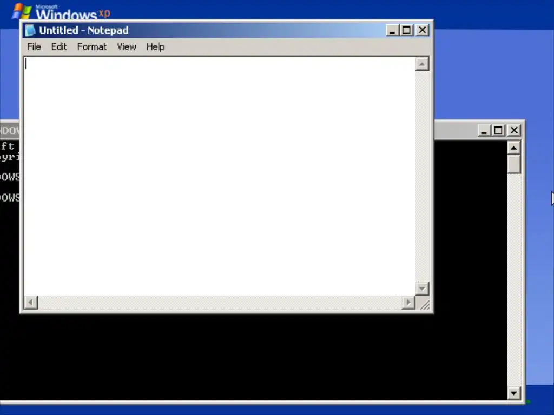Open the View menu in Notepad
The height and width of the screenshot is (415, 554).
(x=127, y=47)
